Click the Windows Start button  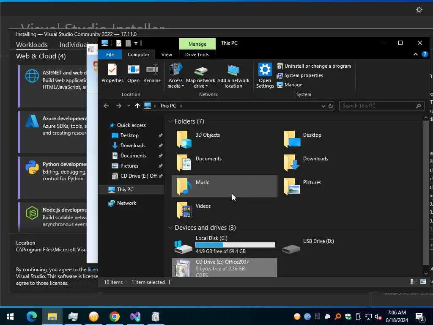[x=10, y=317]
